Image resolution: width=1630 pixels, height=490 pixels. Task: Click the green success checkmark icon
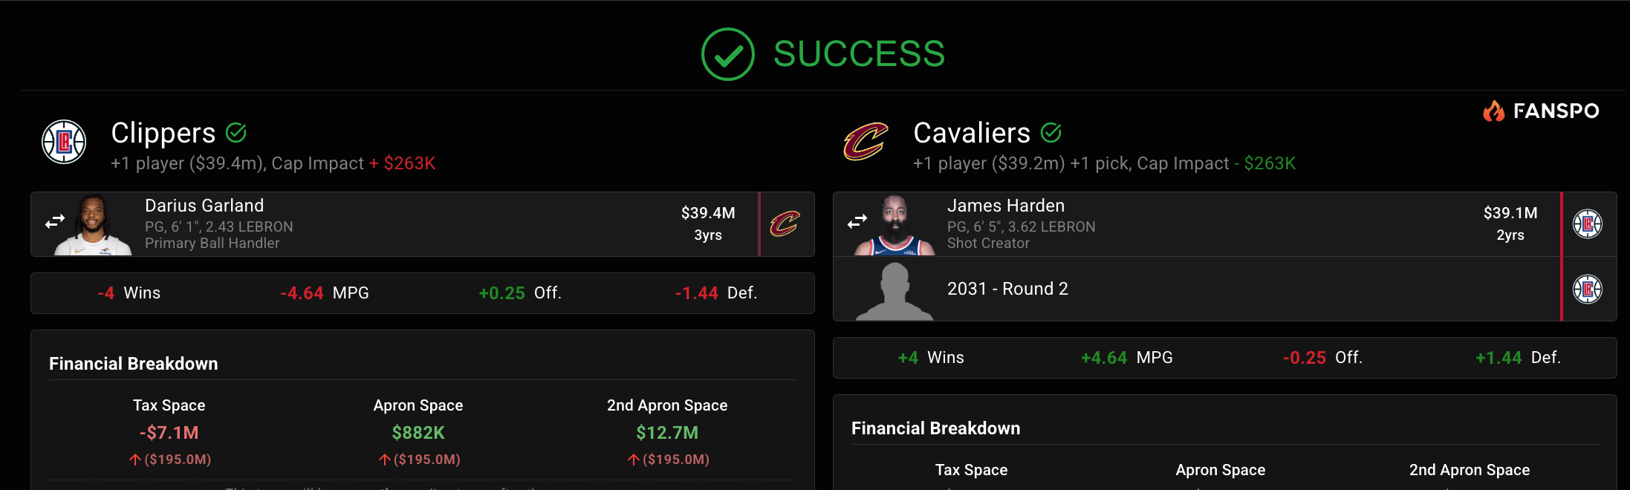coord(727,54)
